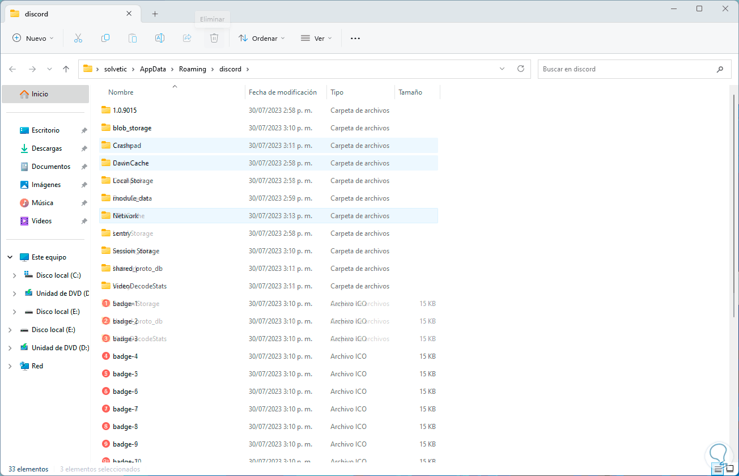Go up one folder level
739x476 pixels.
(x=66, y=69)
